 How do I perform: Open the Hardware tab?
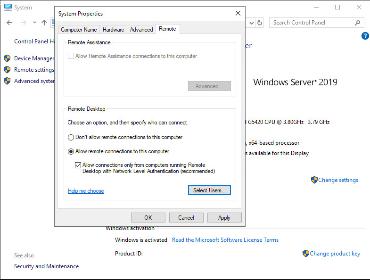coord(113,30)
